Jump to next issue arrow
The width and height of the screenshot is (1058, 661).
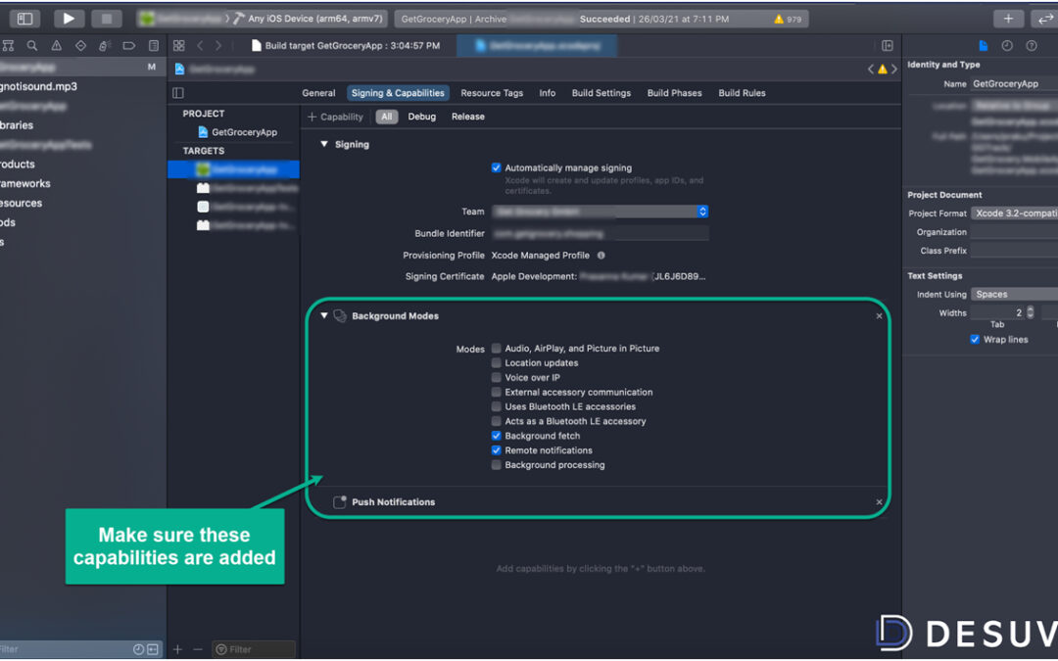[x=894, y=69]
